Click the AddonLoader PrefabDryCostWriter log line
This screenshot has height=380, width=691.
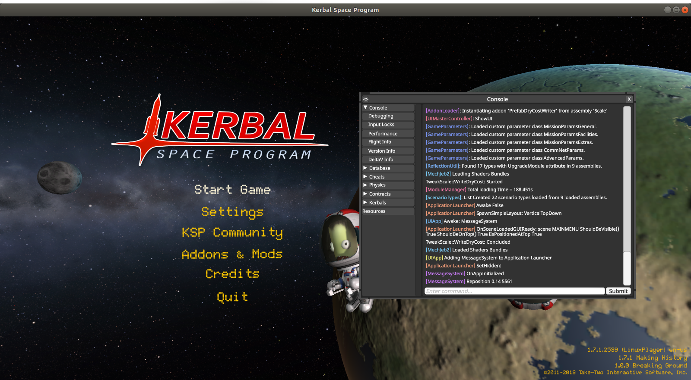(x=517, y=111)
